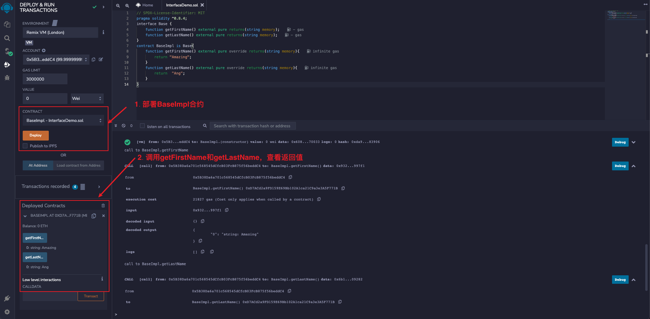Viewport: 650px width, 319px height.
Task: Collapse the BASEIMPL deployed contract instance
Action: [25, 216]
